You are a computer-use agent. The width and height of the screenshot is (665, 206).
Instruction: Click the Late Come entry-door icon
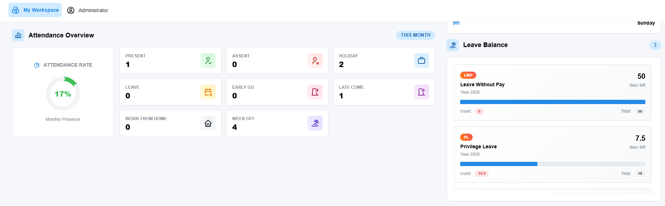coord(422,92)
